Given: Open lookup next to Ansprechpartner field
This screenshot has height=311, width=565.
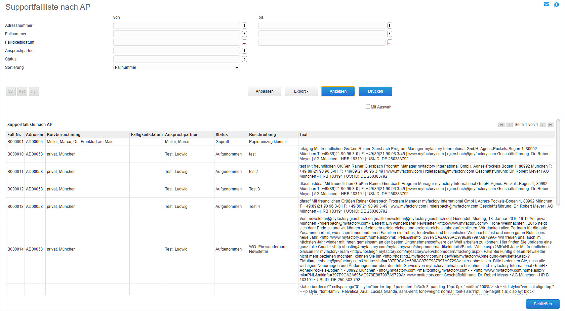Looking at the screenshot, I should point(244,51).
